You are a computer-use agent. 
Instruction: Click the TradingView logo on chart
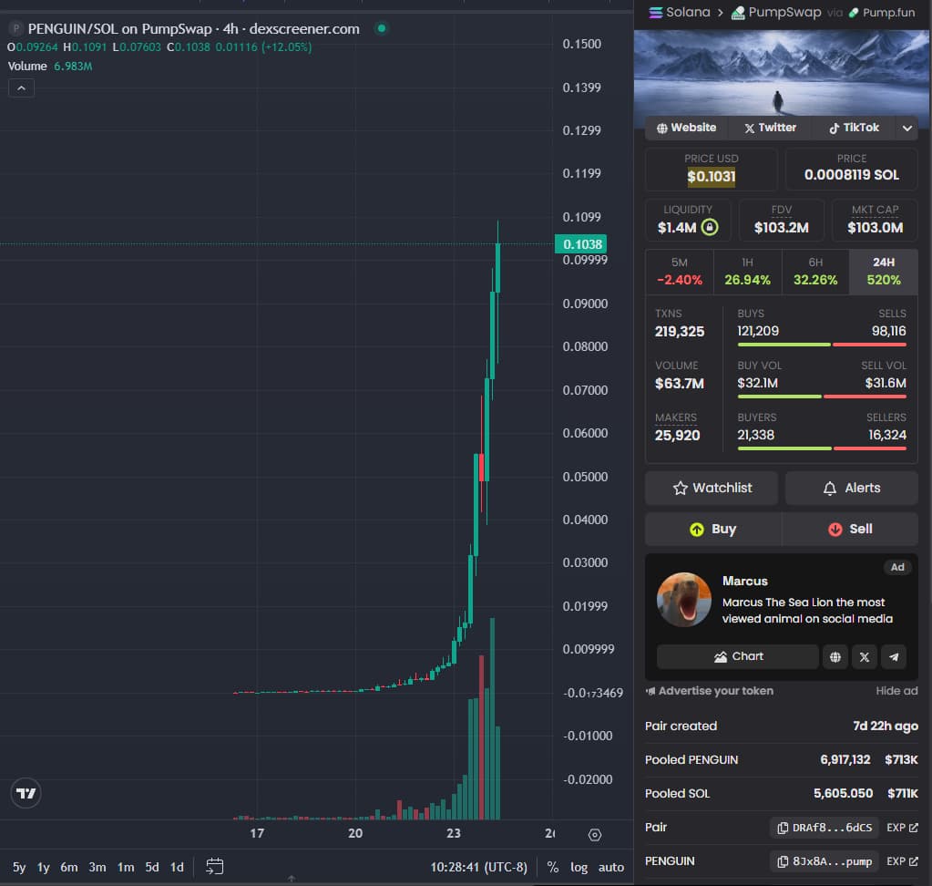pyautogui.click(x=27, y=793)
